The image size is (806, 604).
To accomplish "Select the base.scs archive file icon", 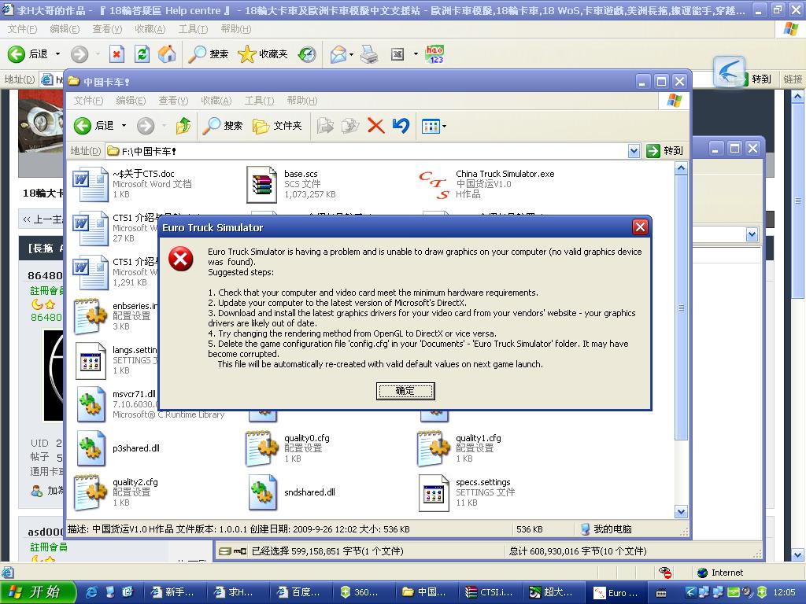I will pos(261,184).
